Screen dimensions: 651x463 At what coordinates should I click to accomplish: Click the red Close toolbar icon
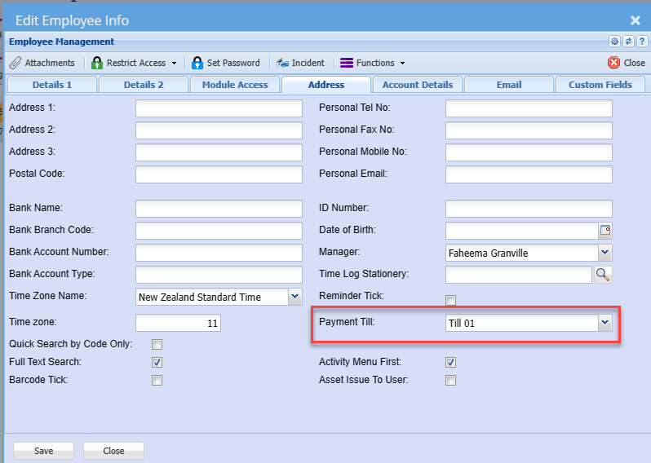[x=613, y=63]
